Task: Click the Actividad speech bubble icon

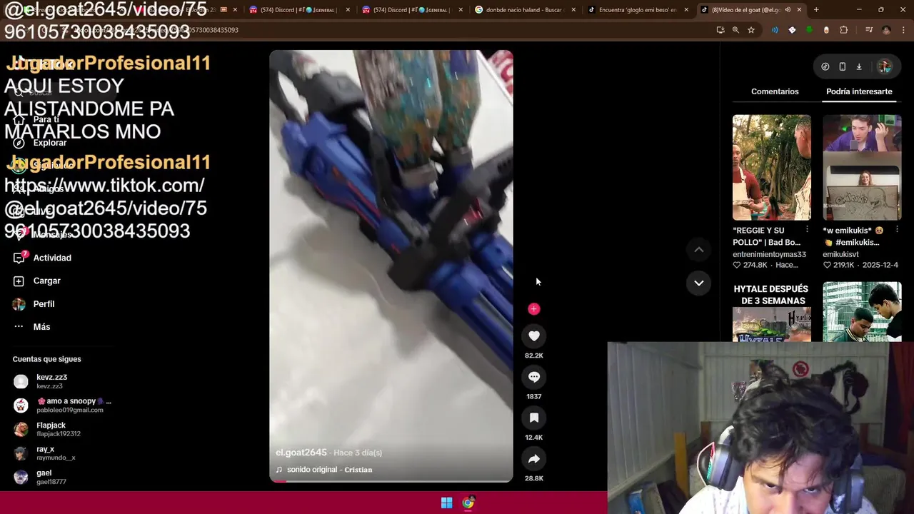Action: pos(19,258)
